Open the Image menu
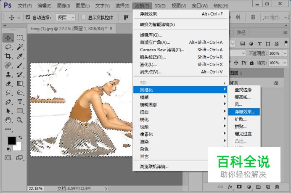 pos(63,6)
